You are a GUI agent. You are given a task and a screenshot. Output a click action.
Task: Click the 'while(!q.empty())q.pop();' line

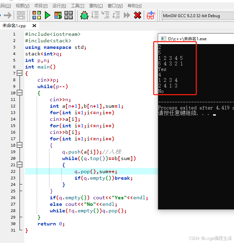click(x=88, y=211)
